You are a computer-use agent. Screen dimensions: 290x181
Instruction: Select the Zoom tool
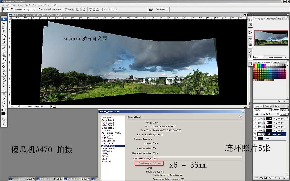click(4, 106)
